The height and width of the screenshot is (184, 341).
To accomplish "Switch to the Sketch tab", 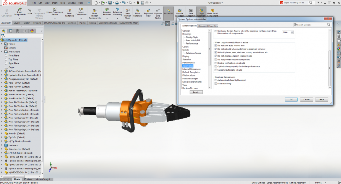I will (27, 23).
